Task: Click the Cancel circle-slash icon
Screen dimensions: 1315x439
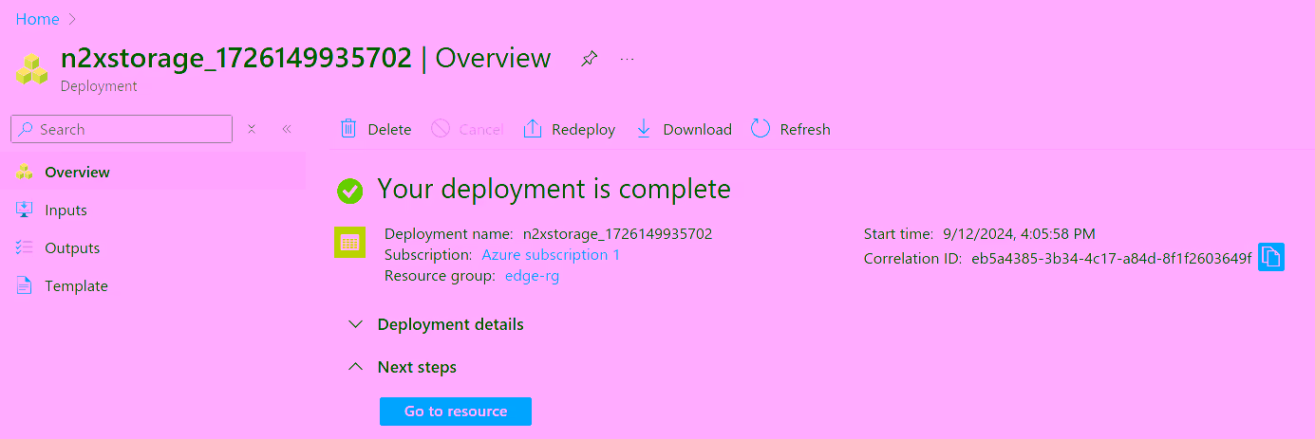Action: click(x=441, y=129)
